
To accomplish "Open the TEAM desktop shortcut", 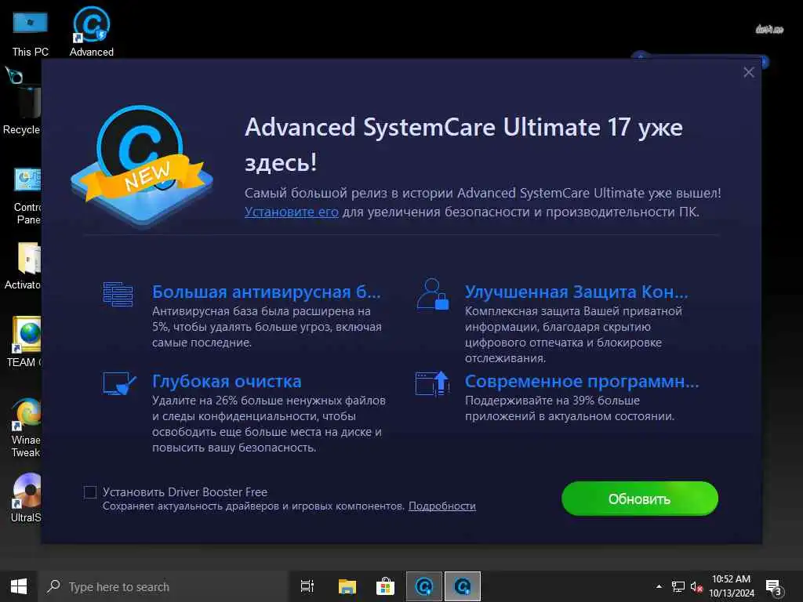I will tap(24, 342).
